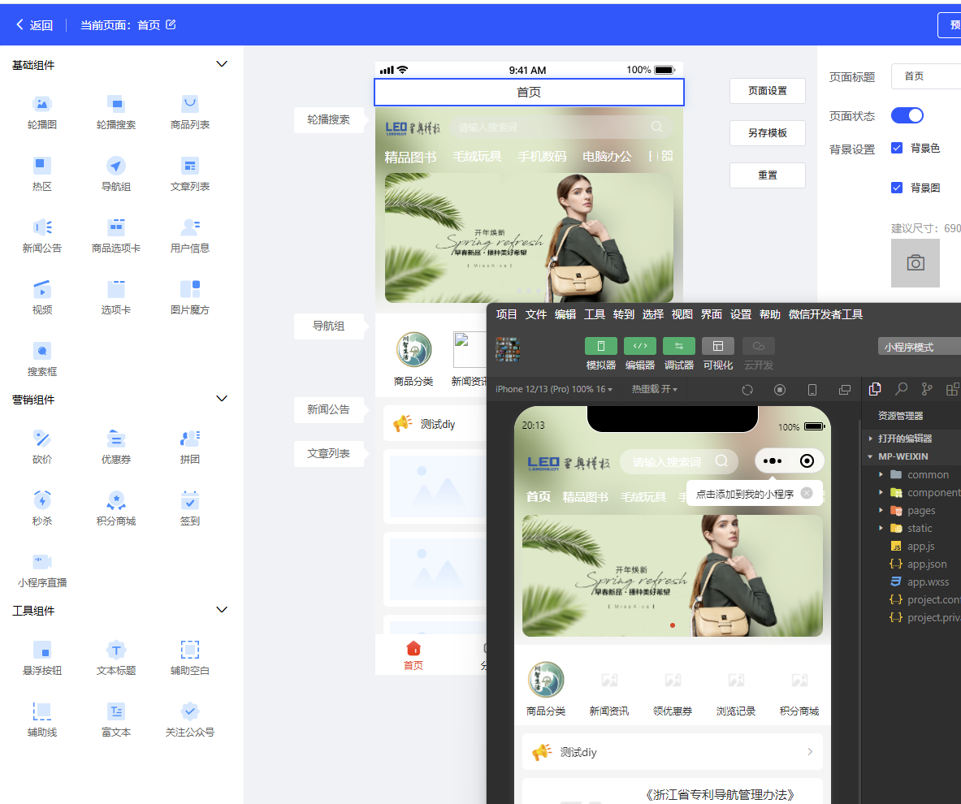Add the 选项卡 tab component
The width and height of the screenshot is (961, 804).
pos(116,298)
